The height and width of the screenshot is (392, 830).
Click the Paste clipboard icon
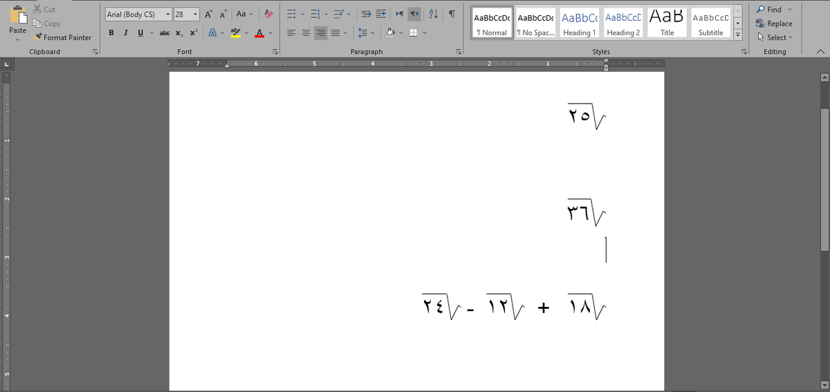(x=17, y=14)
